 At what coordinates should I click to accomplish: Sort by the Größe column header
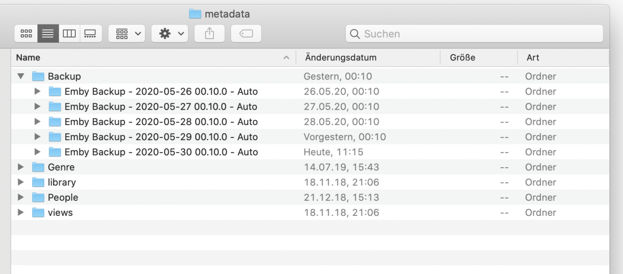click(x=463, y=58)
